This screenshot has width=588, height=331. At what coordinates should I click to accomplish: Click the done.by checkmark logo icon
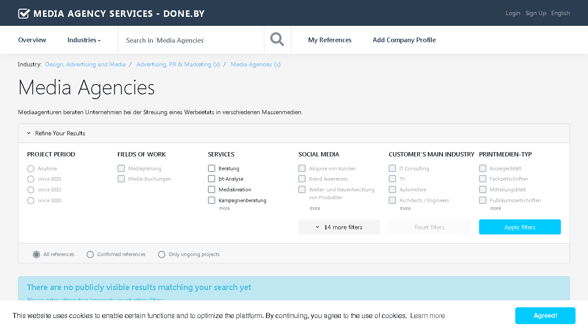24,13
